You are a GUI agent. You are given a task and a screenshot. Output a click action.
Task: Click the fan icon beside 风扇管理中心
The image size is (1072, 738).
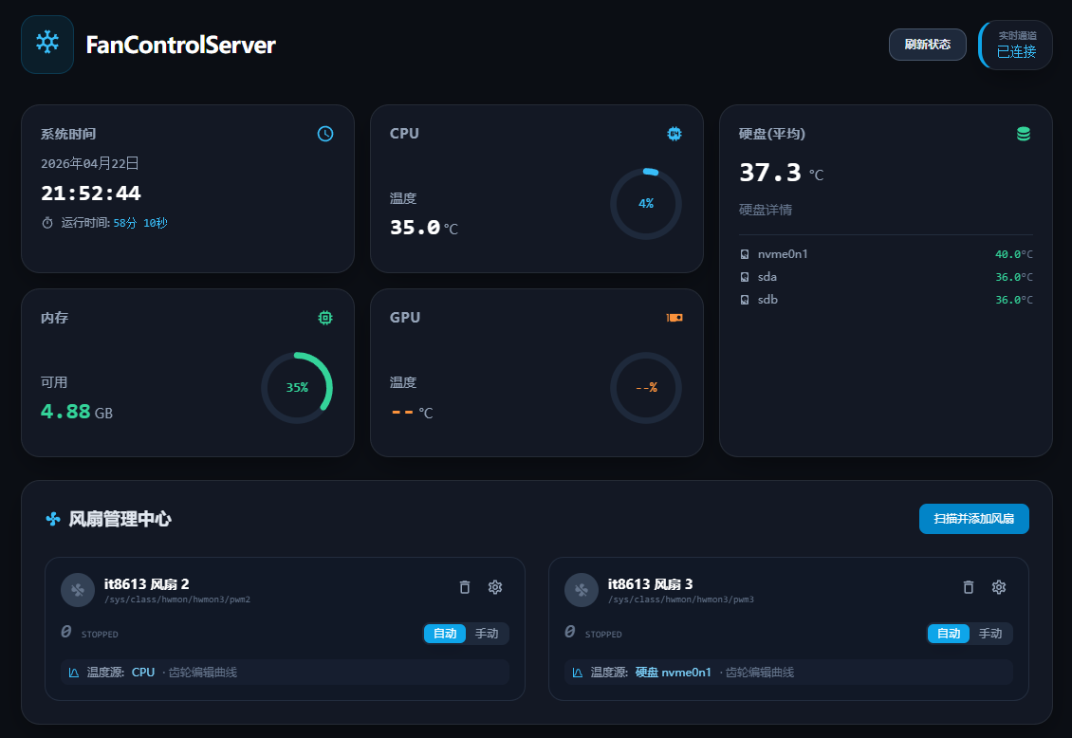click(x=52, y=519)
